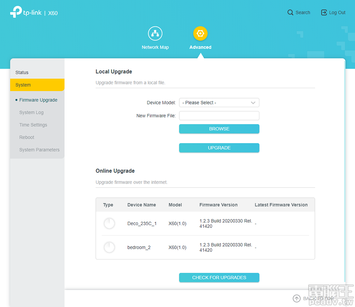Click the Deco_235C_1 device type icon
The height and width of the screenshot is (307, 355).
[x=109, y=223]
